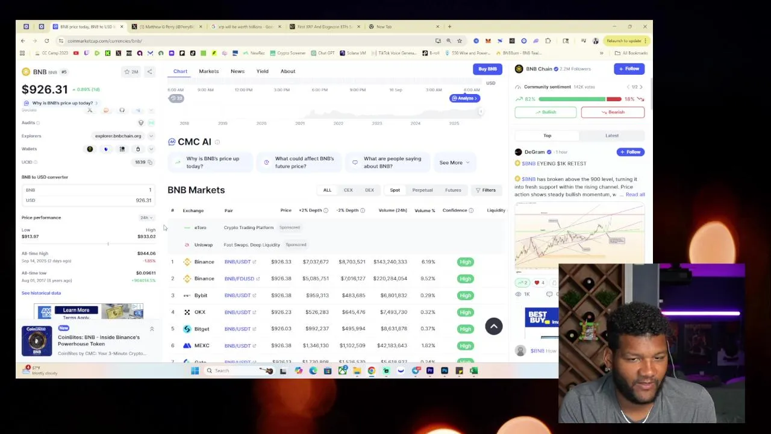Follow the BNB Chain account
This screenshot has width=771, height=434.
click(x=629, y=69)
